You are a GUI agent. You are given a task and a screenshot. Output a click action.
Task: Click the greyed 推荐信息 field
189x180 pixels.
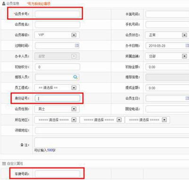pos(167,77)
